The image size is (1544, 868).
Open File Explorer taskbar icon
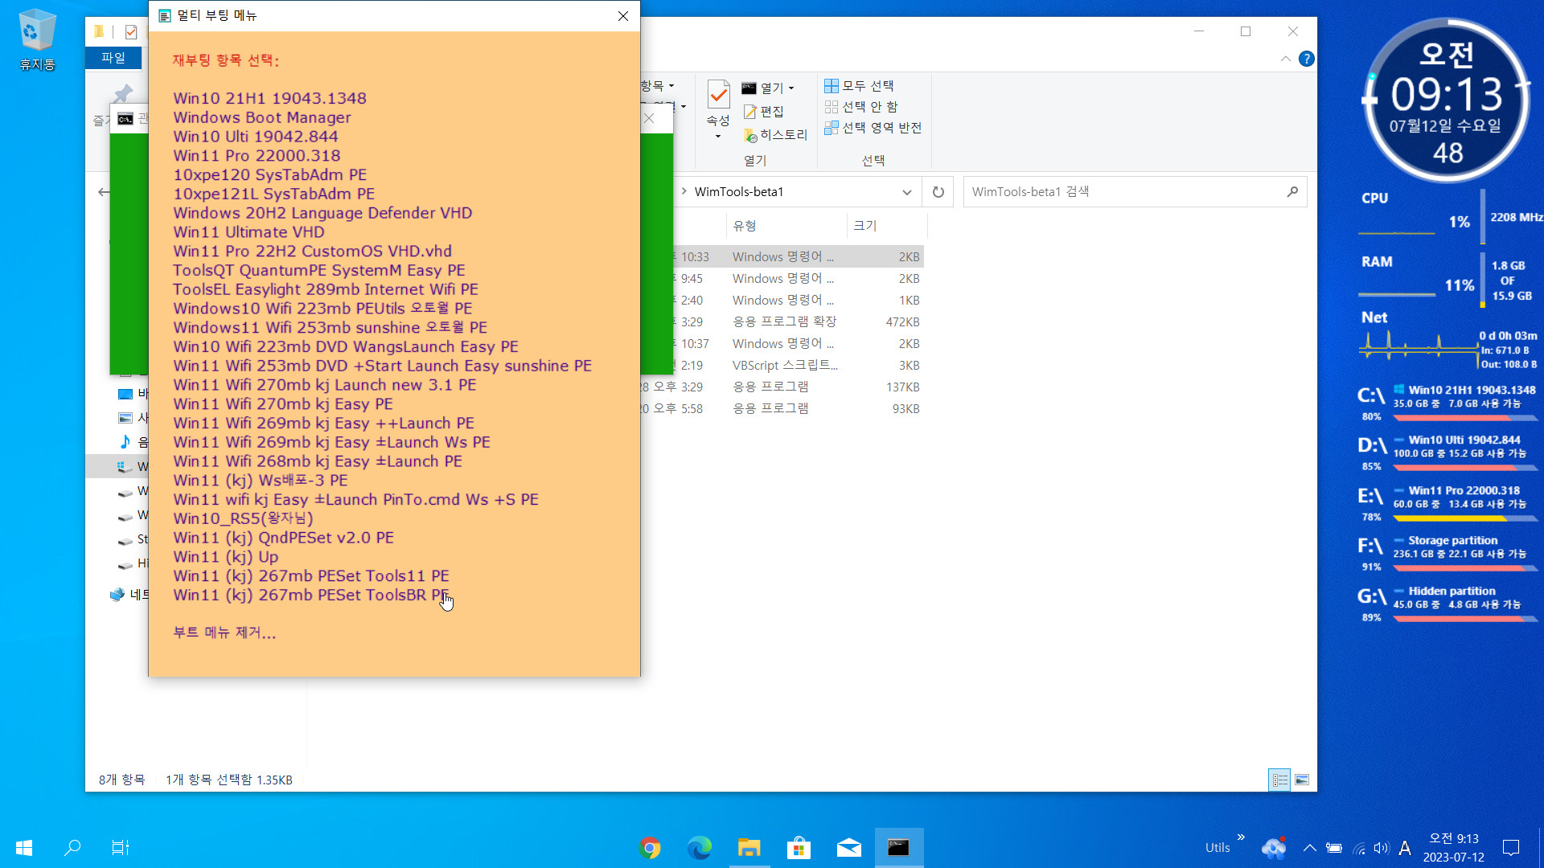(x=749, y=848)
